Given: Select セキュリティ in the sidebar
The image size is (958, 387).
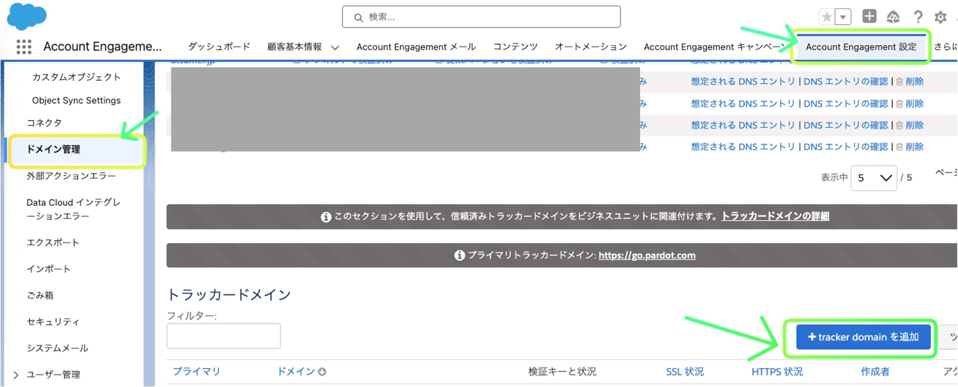Looking at the screenshot, I should tap(53, 322).
